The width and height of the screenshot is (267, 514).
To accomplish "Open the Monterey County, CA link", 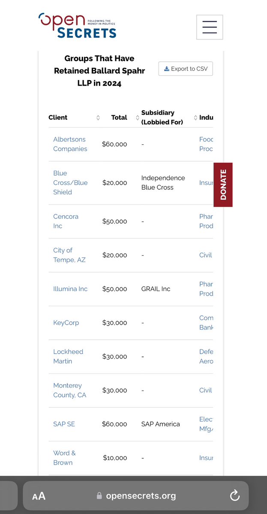I will 69,390.
